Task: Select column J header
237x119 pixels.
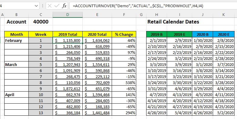Action: [x=202, y=14]
